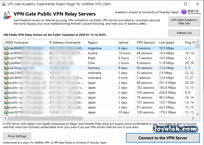The image size is (204, 145).
Task: Click server icon of vpn2360 row
Action: pyautogui.click(x=7, y=73)
